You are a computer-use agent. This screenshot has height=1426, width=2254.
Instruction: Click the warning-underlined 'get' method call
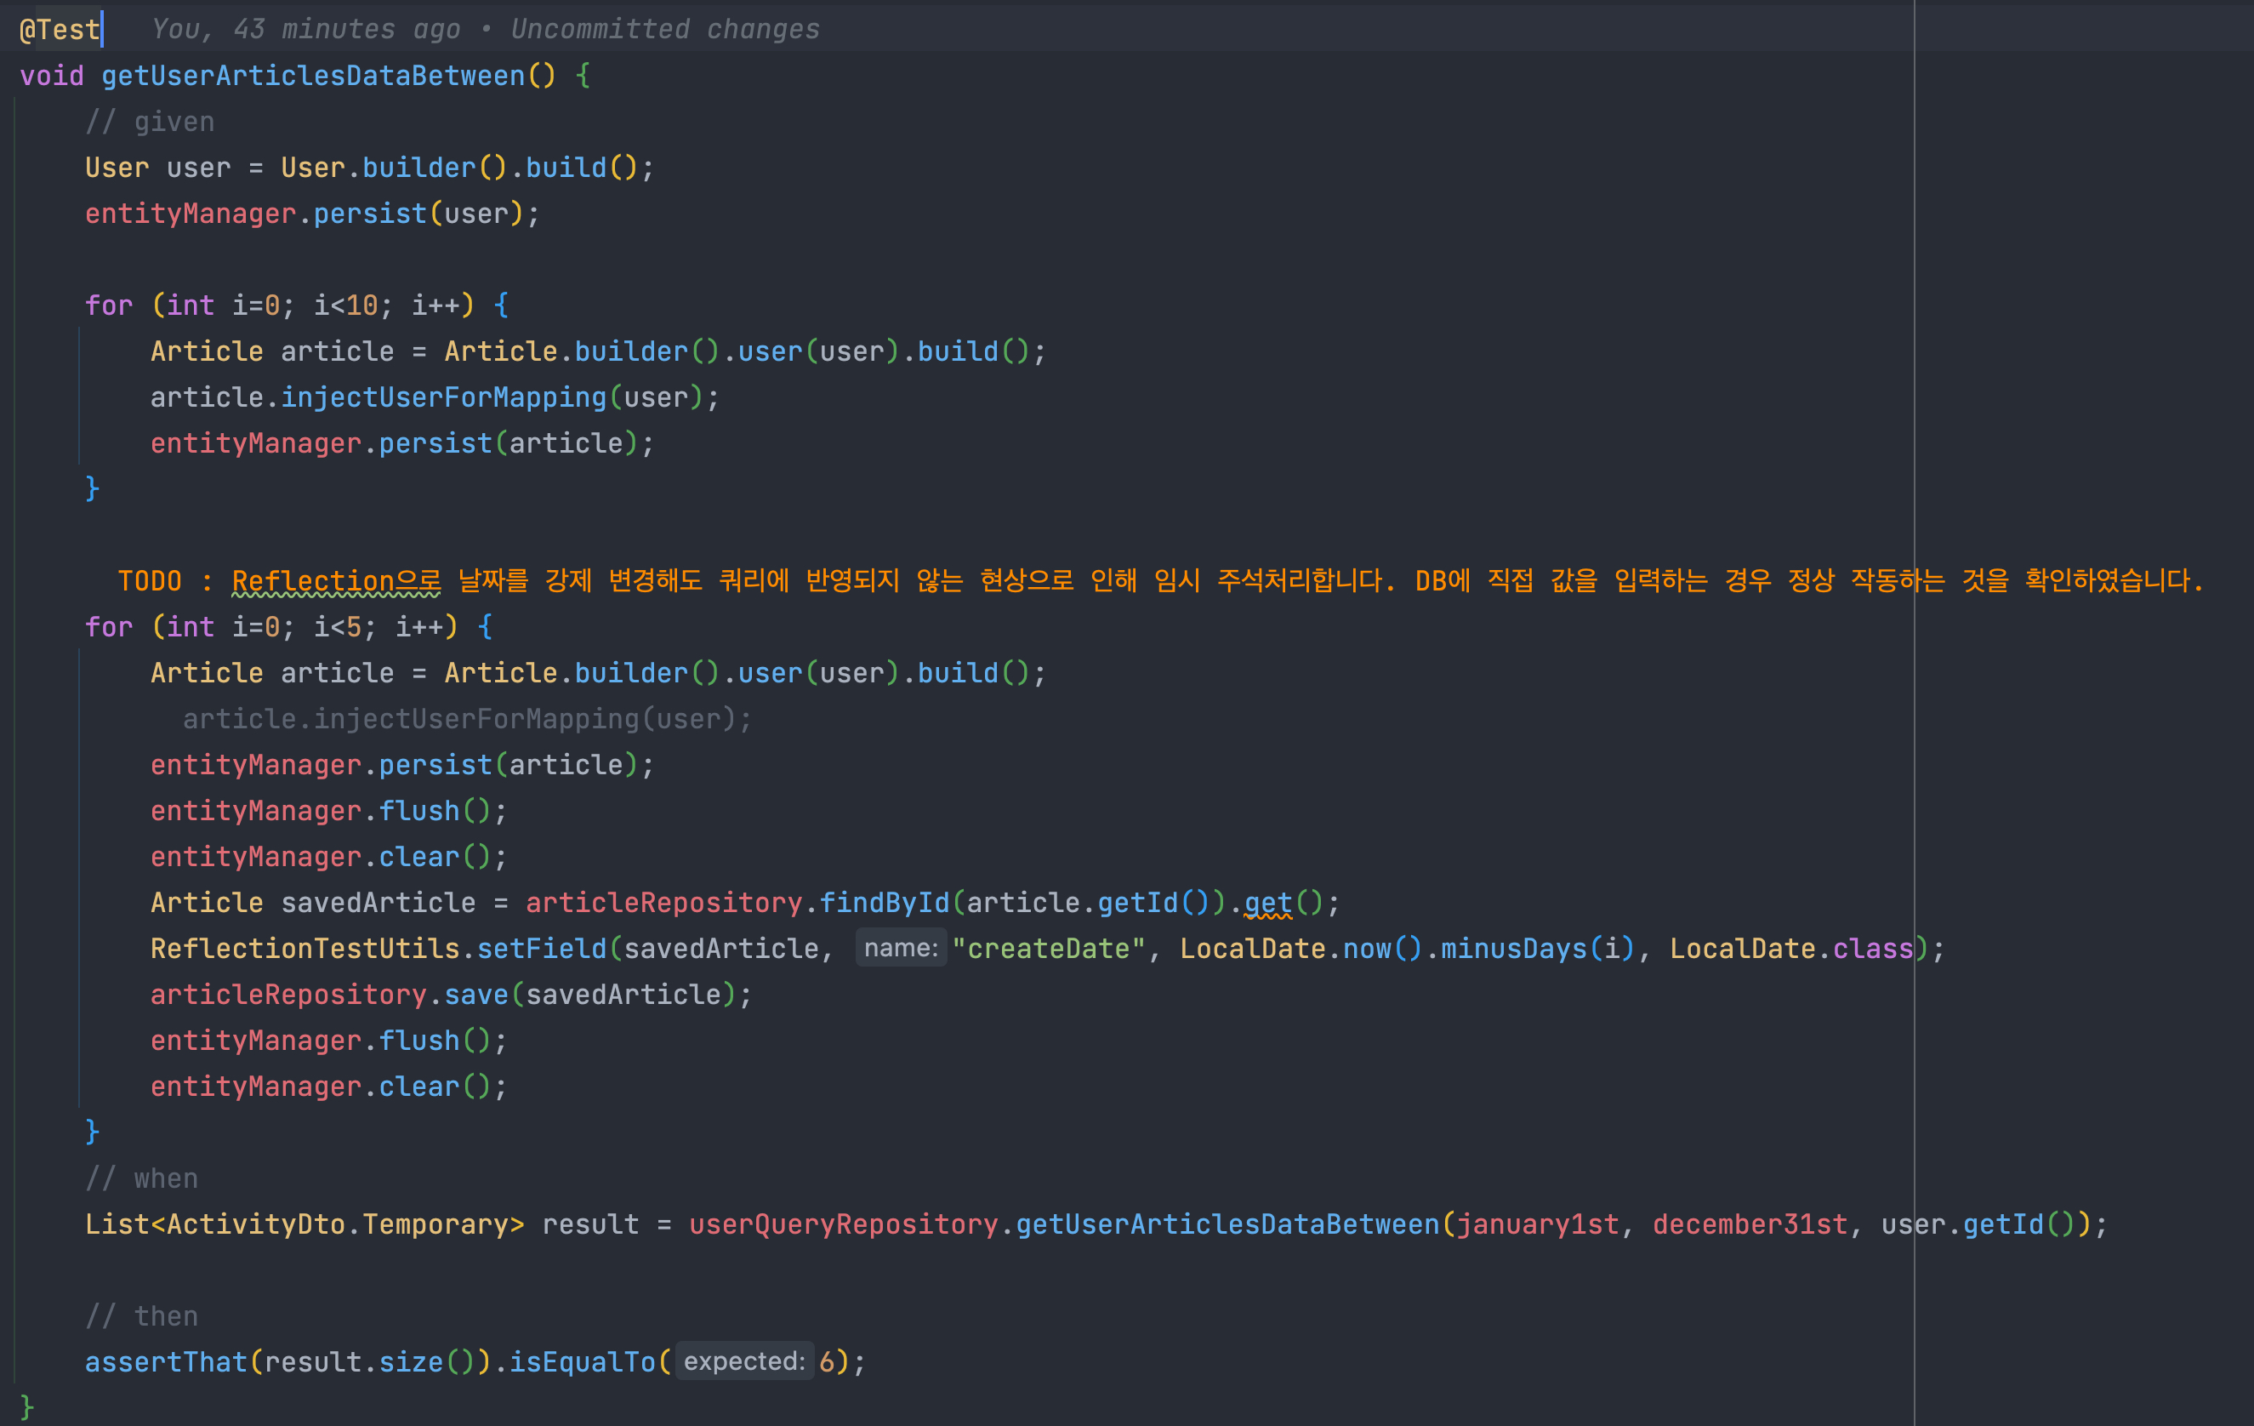point(1267,902)
